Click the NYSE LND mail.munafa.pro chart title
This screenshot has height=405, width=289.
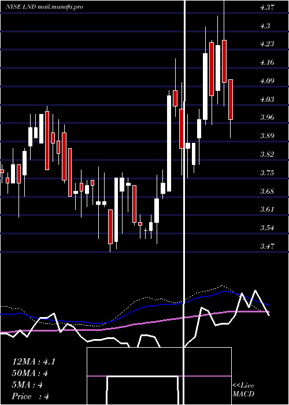[x=45, y=7]
